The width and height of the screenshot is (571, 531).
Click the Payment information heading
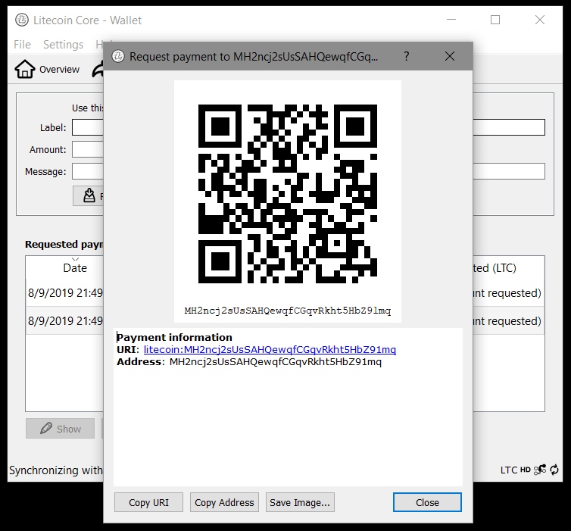click(174, 337)
